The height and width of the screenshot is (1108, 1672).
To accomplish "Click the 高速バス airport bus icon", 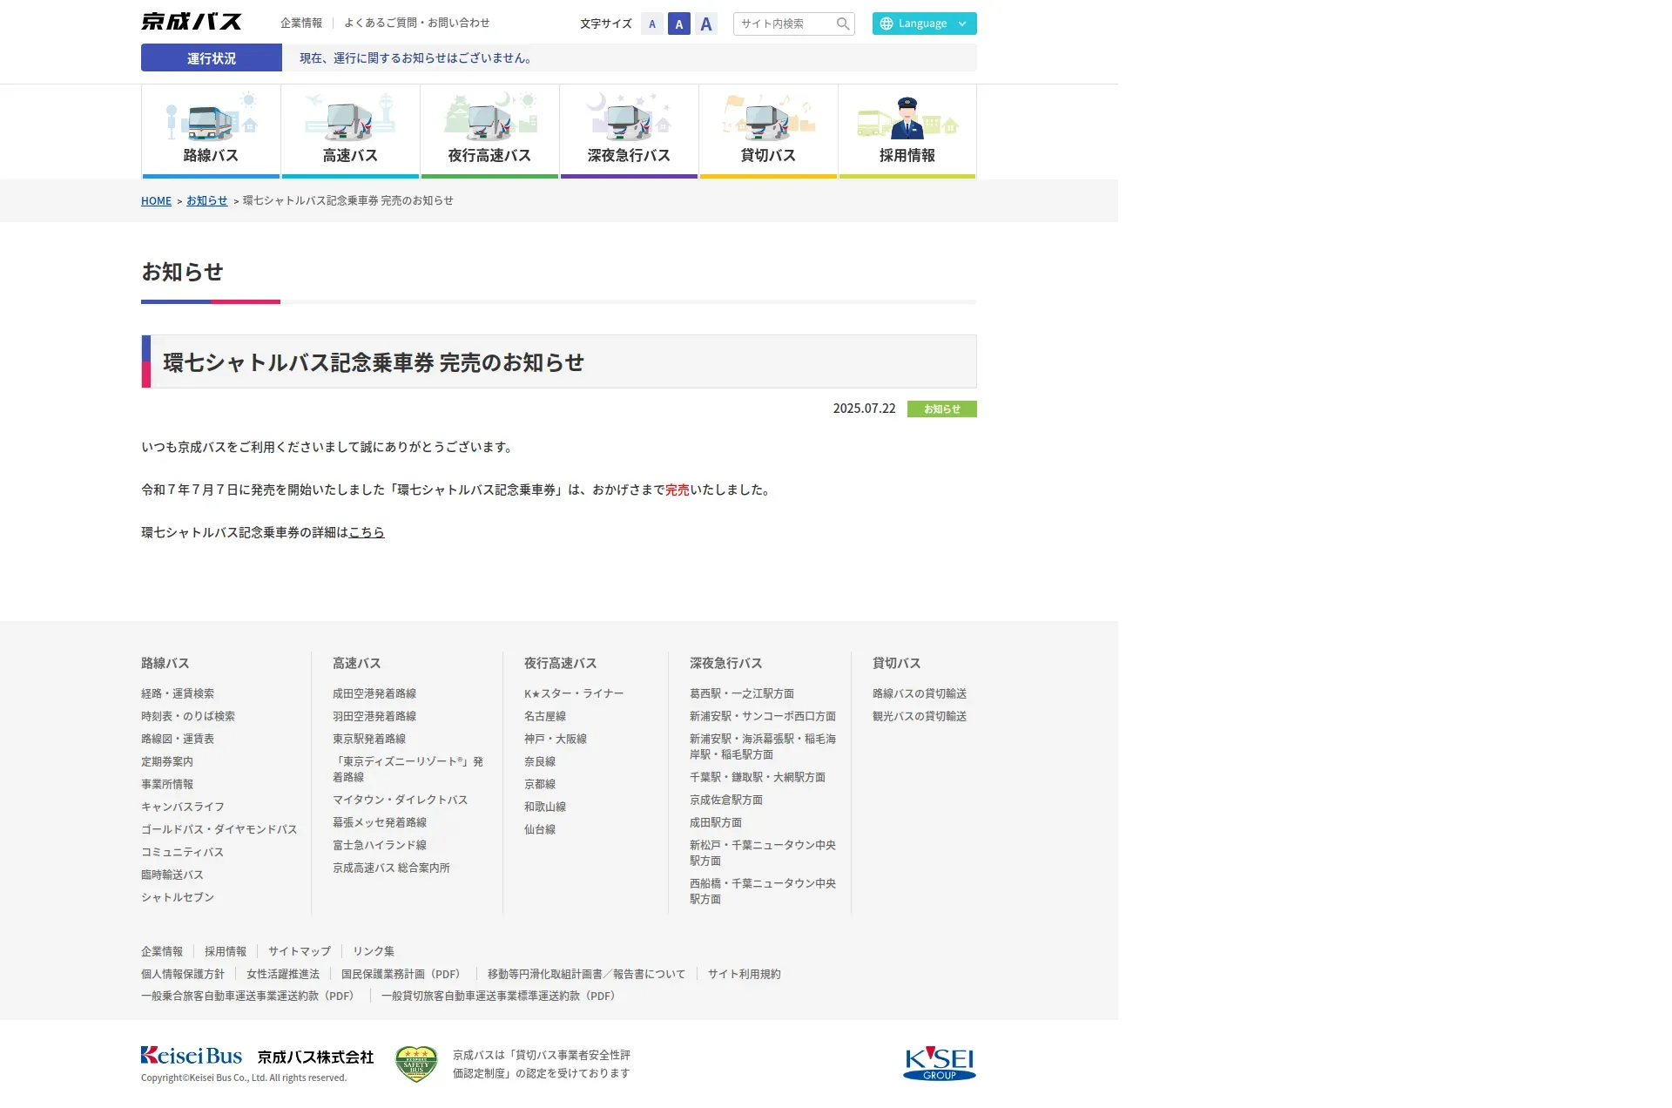I will (350, 118).
